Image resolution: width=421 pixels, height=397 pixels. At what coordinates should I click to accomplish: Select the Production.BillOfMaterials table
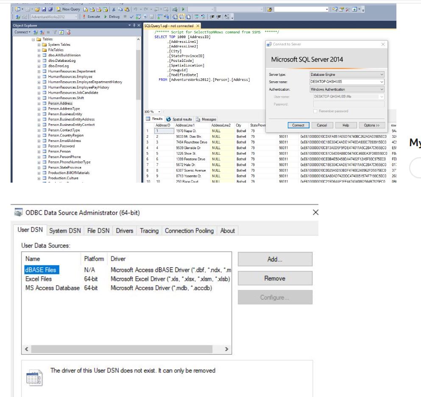(x=69, y=173)
